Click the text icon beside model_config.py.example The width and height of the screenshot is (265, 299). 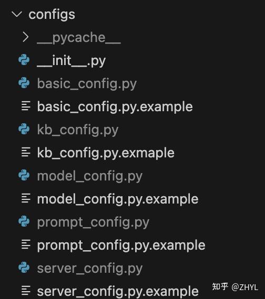point(26,198)
